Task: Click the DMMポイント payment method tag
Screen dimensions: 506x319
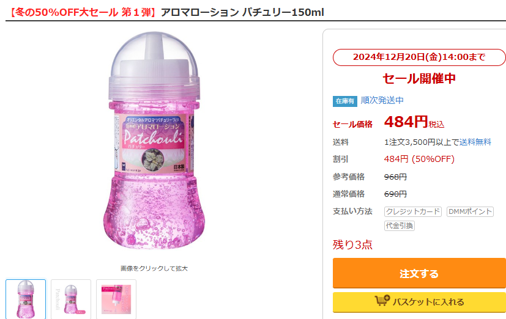Action: 470,211
